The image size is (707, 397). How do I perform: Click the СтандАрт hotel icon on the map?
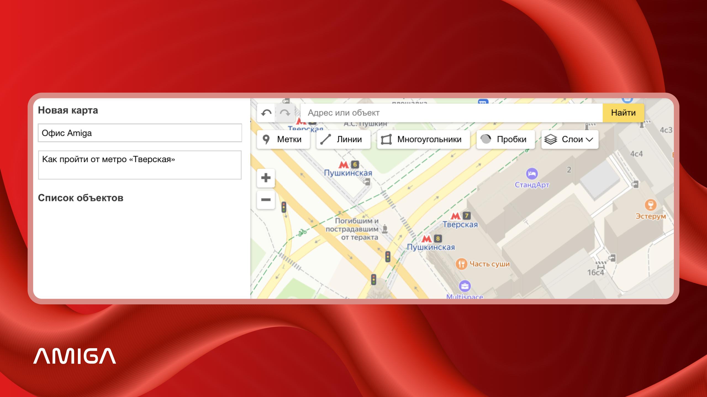click(532, 174)
